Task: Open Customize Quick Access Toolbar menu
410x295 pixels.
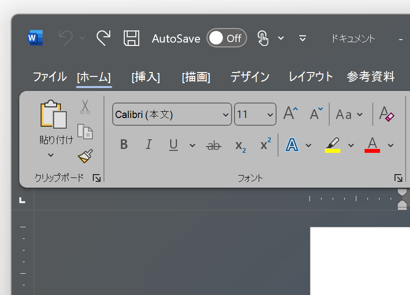Action: tap(303, 38)
